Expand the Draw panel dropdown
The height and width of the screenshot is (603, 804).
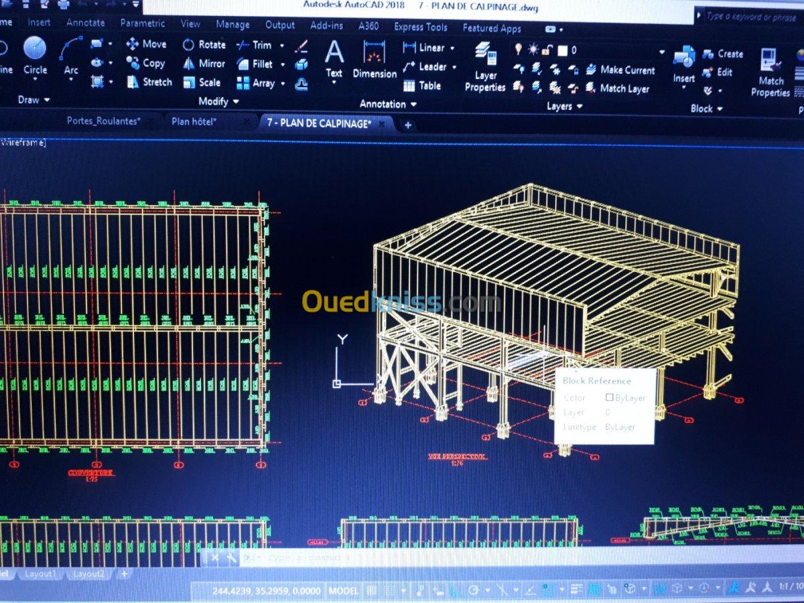[x=33, y=100]
